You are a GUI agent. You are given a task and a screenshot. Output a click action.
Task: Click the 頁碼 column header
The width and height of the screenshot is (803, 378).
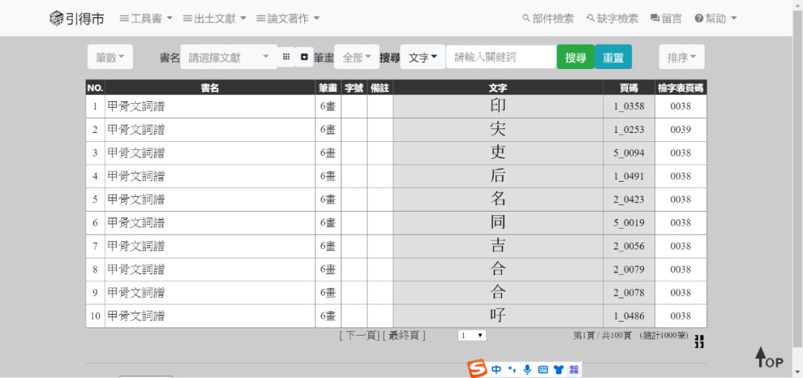[629, 88]
